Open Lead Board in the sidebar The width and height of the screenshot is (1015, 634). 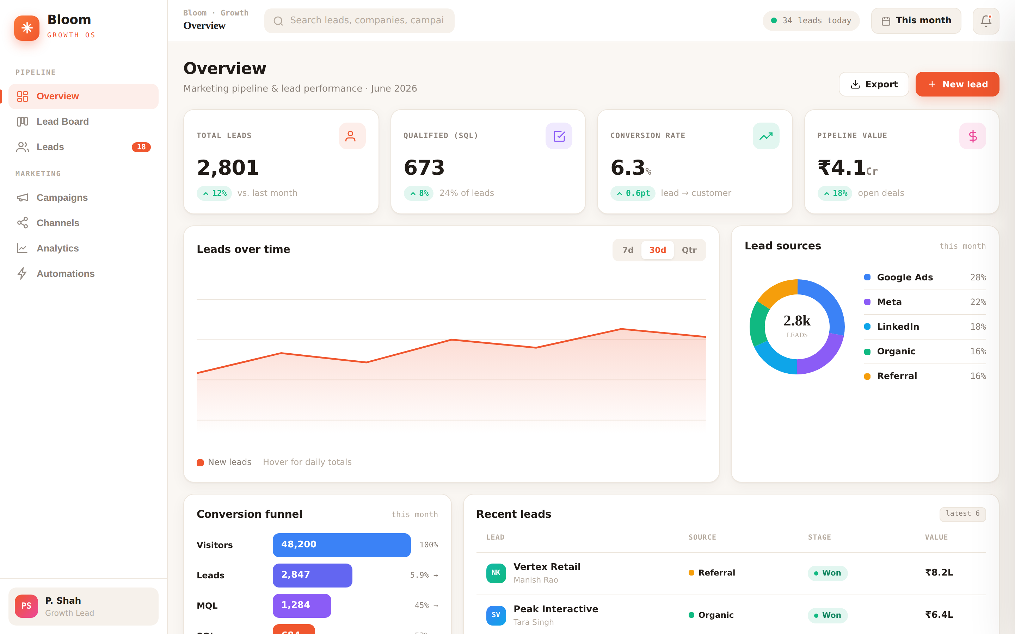tap(84, 122)
